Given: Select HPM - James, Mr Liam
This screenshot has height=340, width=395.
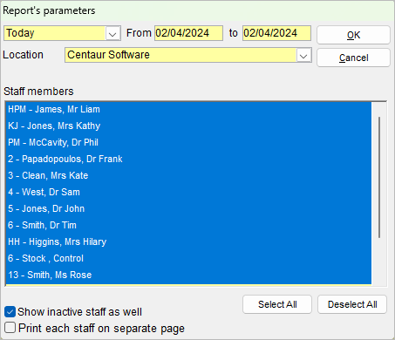Looking at the screenshot, I should [x=188, y=110].
